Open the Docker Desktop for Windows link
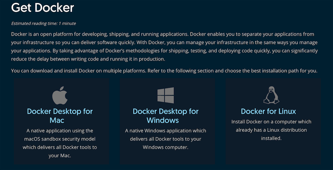The height and width of the screenshot is (170, 333). tap(165, 116)
